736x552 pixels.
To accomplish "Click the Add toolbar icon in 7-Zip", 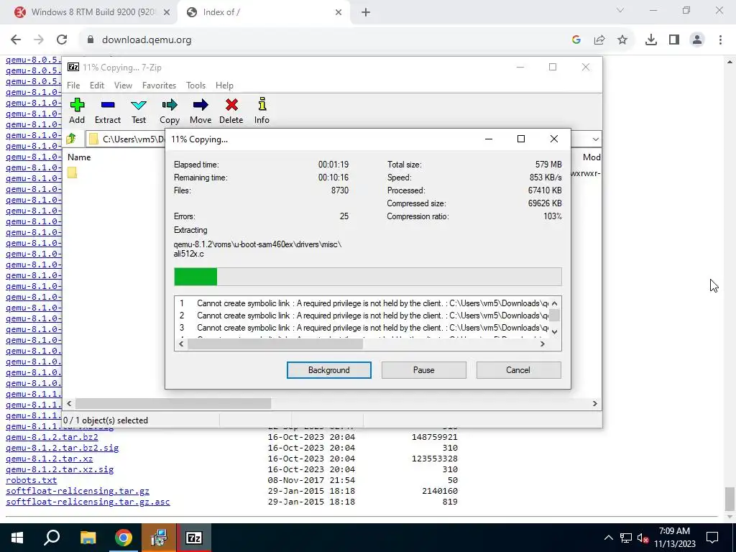I will (x=77, y=111).
